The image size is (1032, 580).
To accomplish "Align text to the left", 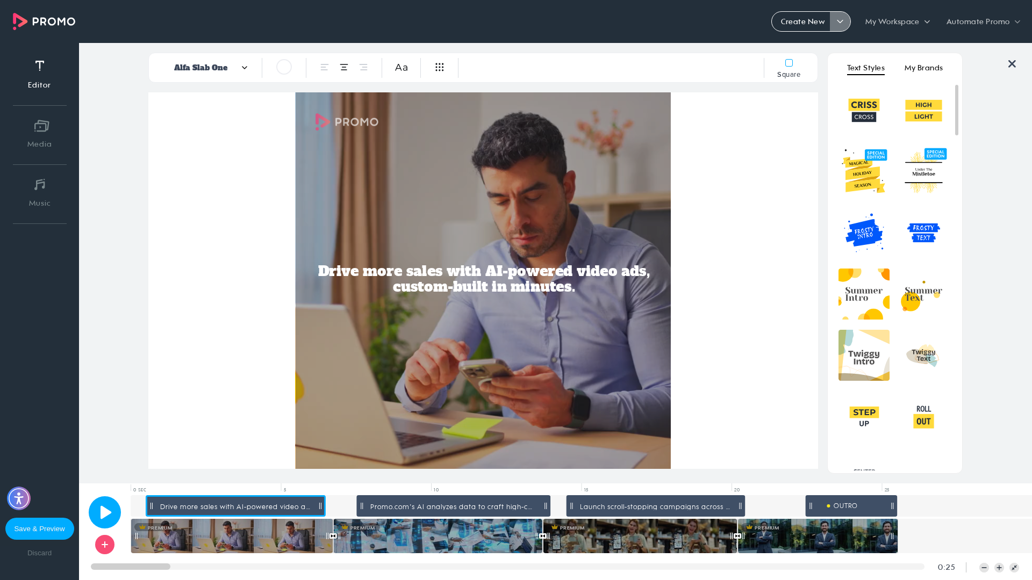I will tap(325, 67).
